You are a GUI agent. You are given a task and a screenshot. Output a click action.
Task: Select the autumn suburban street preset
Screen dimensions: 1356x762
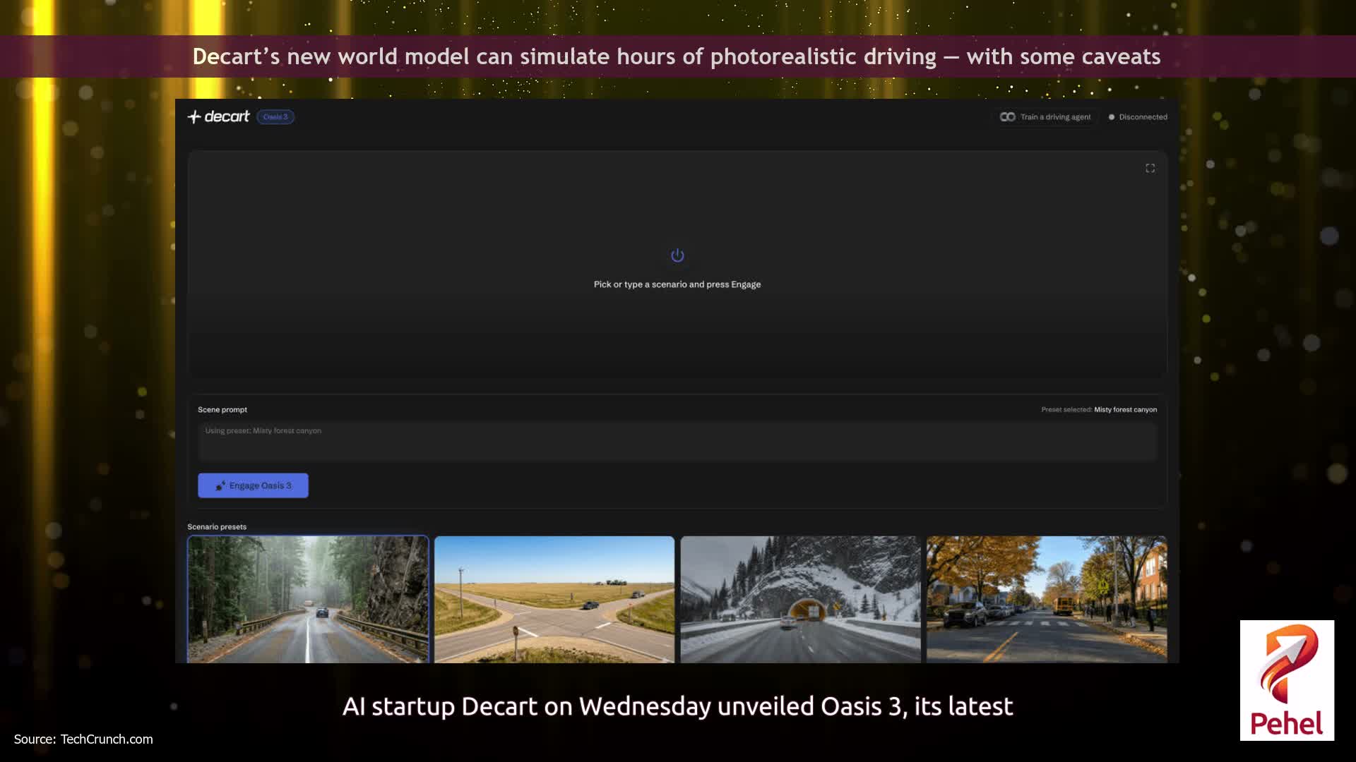1047,599
